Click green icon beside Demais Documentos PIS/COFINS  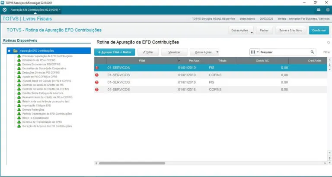click(19, 64)
